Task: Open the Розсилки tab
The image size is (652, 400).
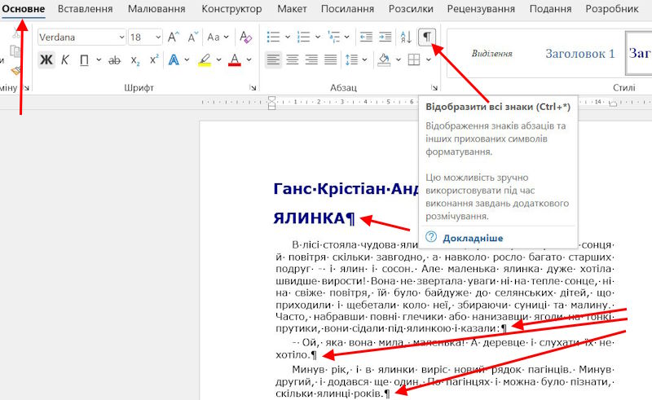Action: point(411,9)
